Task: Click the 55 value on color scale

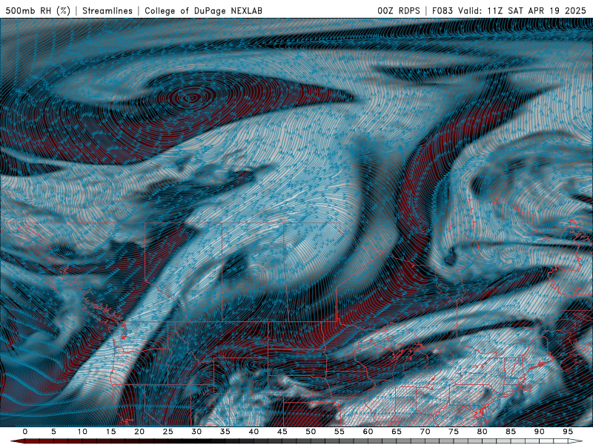Action: click(x=339, y=432)
